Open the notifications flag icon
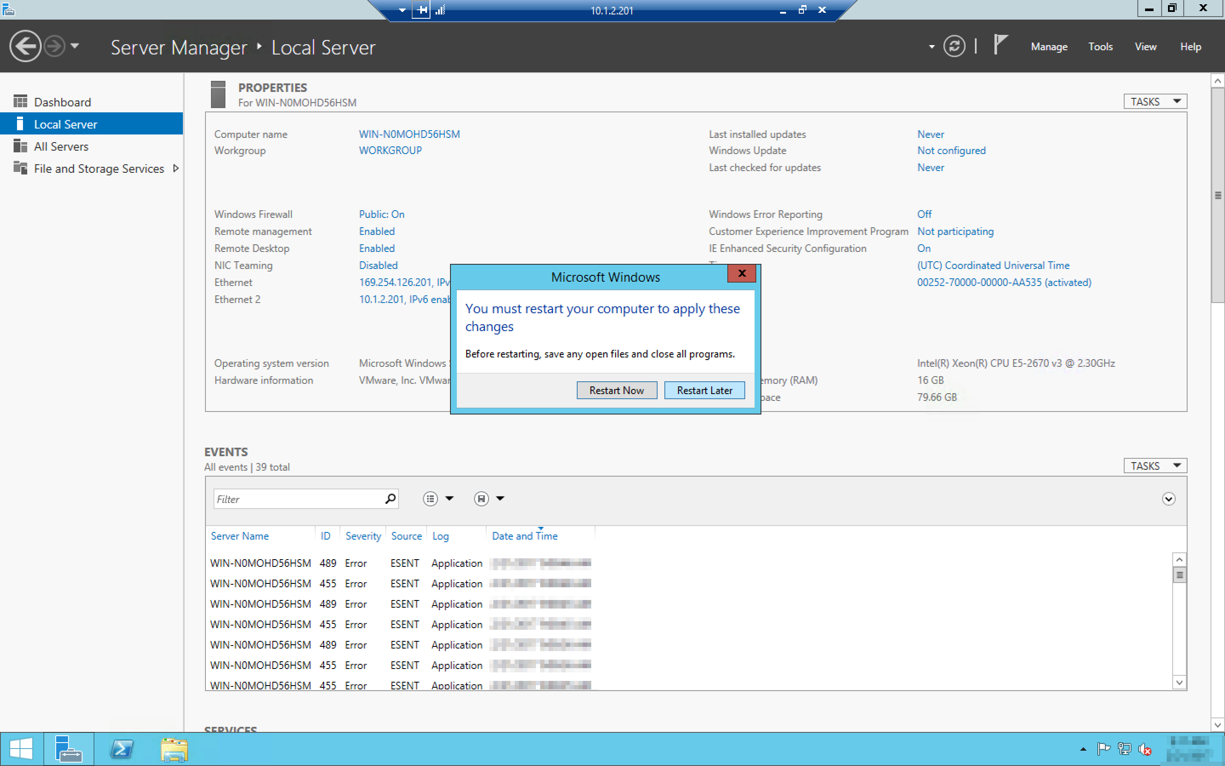1225x766 pixels. tap(1000, 45)
